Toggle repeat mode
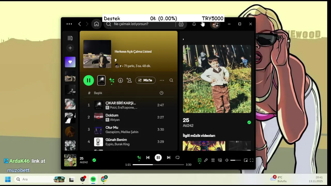 [177, 158]
